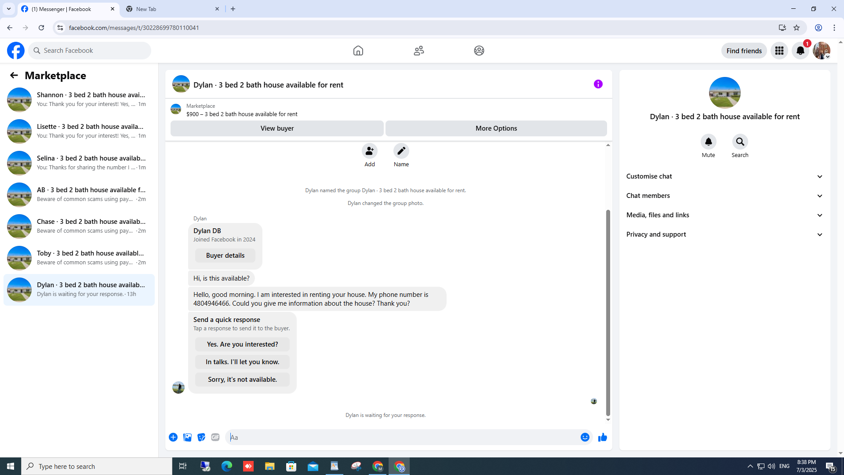The width and height of the screenshot is (844, 475).
Task: Click the Add people icon
Action: point(369,151)
